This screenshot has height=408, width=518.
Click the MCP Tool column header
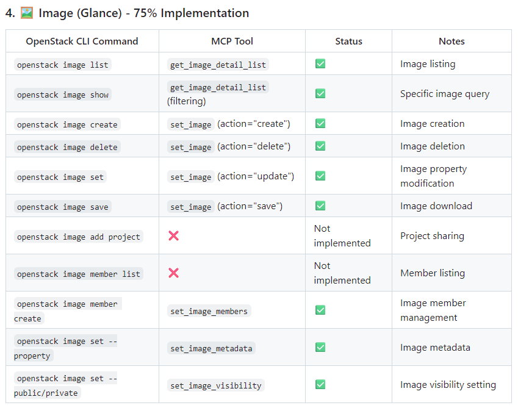(232, 41)
